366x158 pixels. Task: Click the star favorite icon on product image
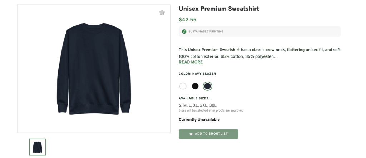tap(162, 13)
